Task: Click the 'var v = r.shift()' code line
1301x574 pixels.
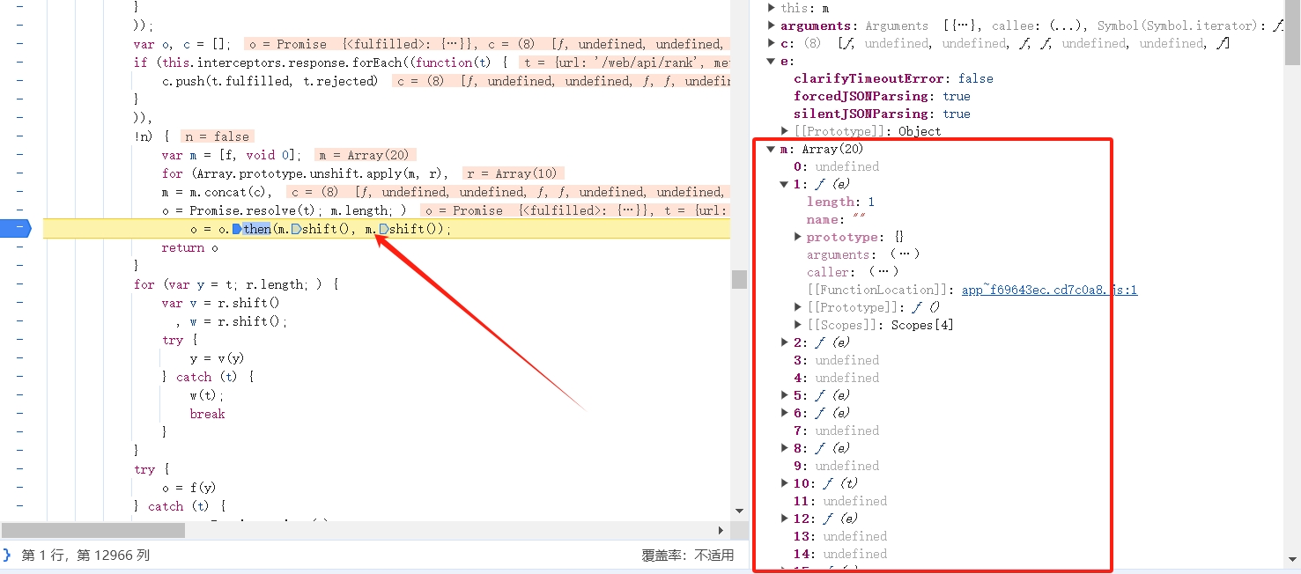Action: click(x=221, y=303)
